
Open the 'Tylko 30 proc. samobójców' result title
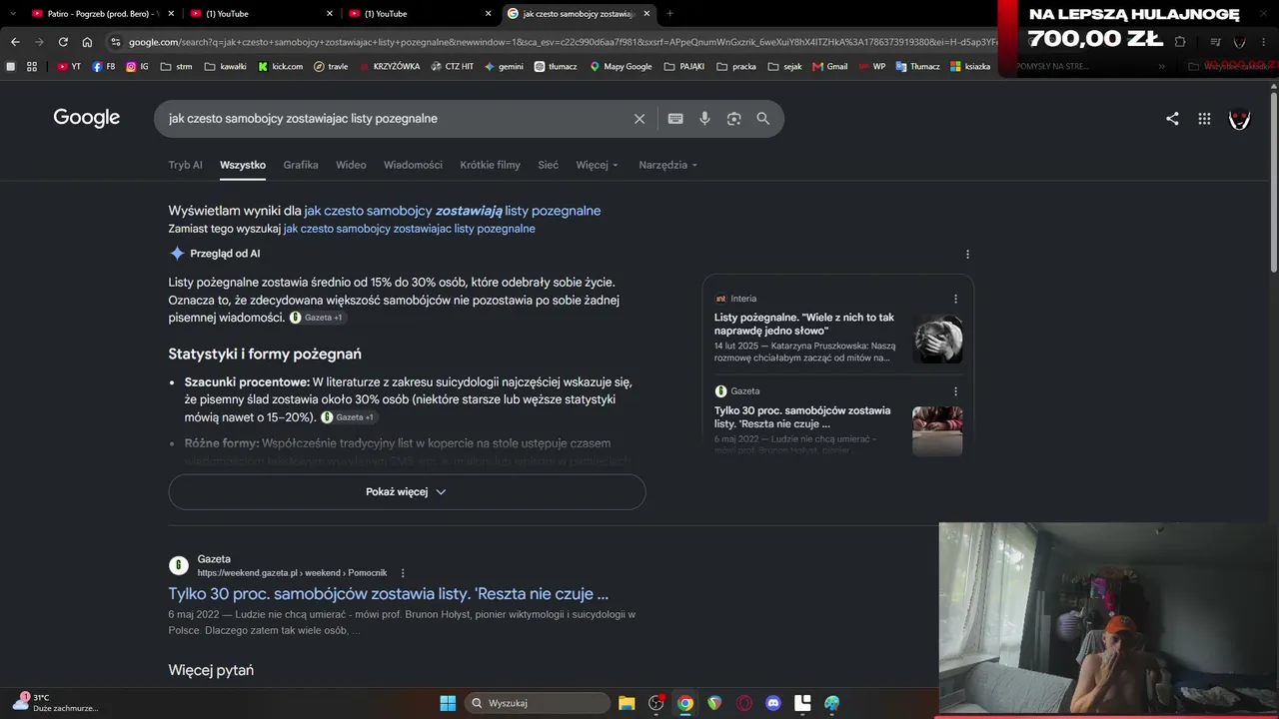pos(389,594)
